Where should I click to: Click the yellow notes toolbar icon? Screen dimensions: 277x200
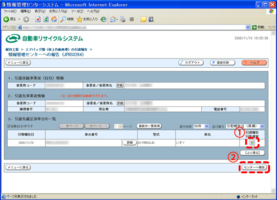144,19
